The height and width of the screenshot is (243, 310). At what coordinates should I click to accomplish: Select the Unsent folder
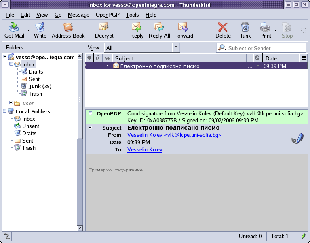point(31,126)
